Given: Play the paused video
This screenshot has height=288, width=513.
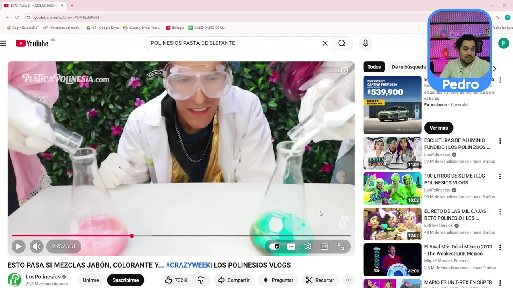Looking at the screenshot, I should [18, 246].
